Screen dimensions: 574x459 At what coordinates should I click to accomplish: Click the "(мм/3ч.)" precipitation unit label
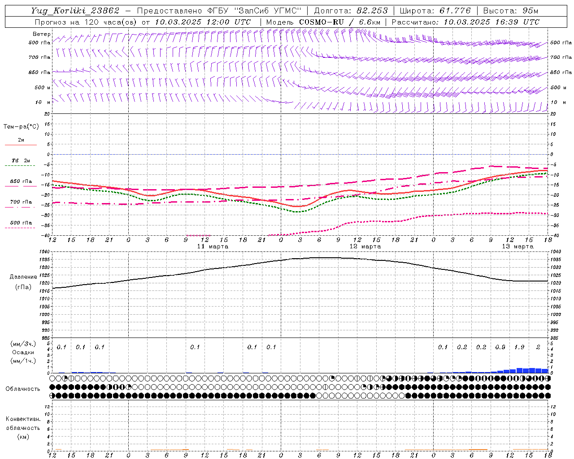coord(23,344)
